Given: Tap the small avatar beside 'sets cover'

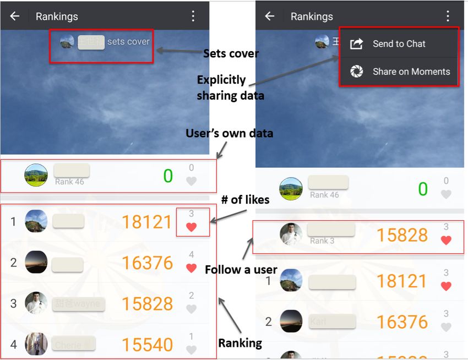Looking at the screenshot, I should [67, 41].
